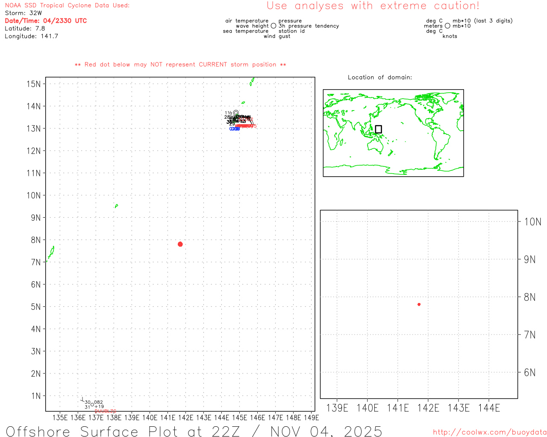The width and height of the screenshot is (547, 437).
Task: Click the '135E' longitude axis label
Action: coord(60,417)
